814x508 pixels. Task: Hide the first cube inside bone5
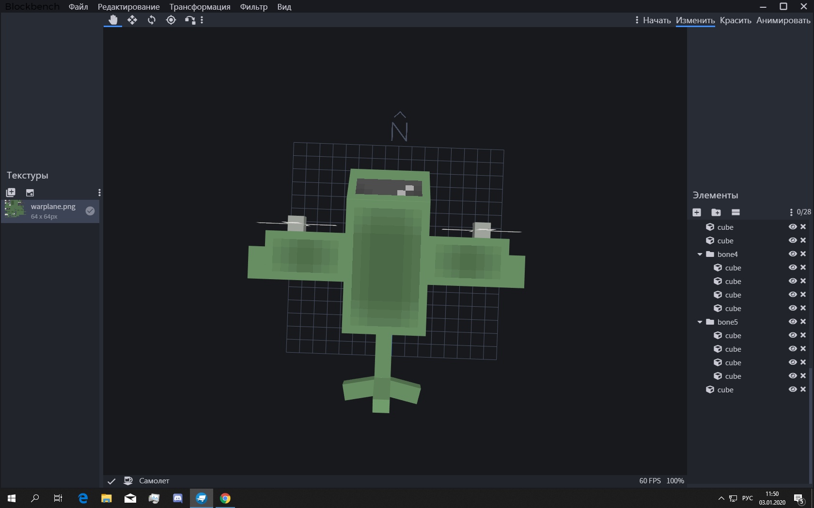pos(793,335)
